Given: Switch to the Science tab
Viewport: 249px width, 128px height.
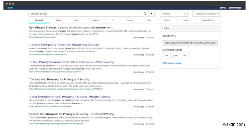Looking at the screenshot, I should pos(95,21).
